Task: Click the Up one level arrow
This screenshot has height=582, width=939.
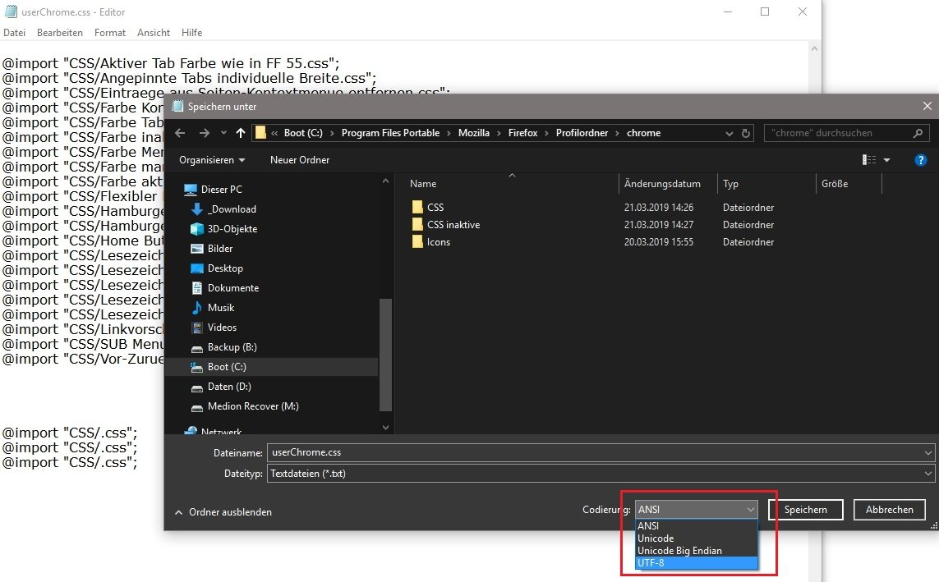Action: pos(241,133)
